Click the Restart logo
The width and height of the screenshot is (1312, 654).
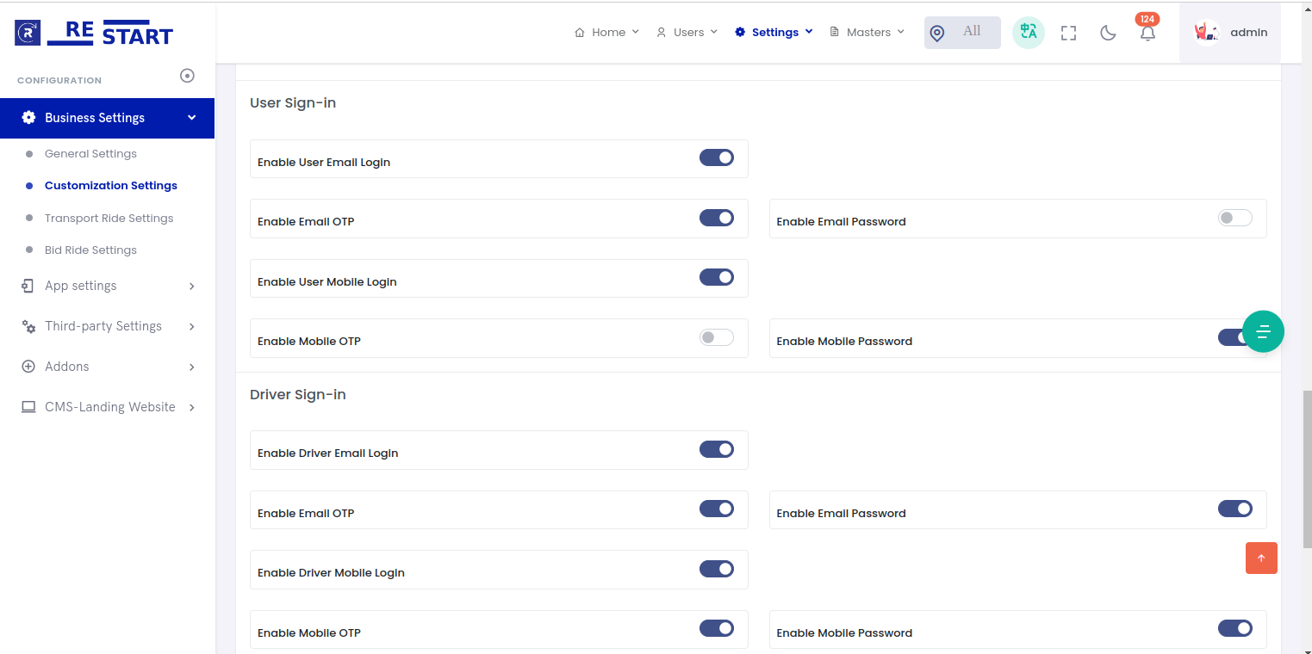coord(94,33)
